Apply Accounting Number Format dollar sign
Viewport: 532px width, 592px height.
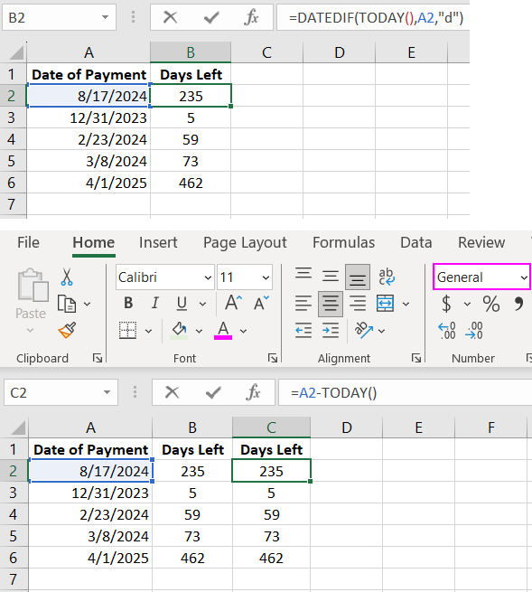pos(446,304)
